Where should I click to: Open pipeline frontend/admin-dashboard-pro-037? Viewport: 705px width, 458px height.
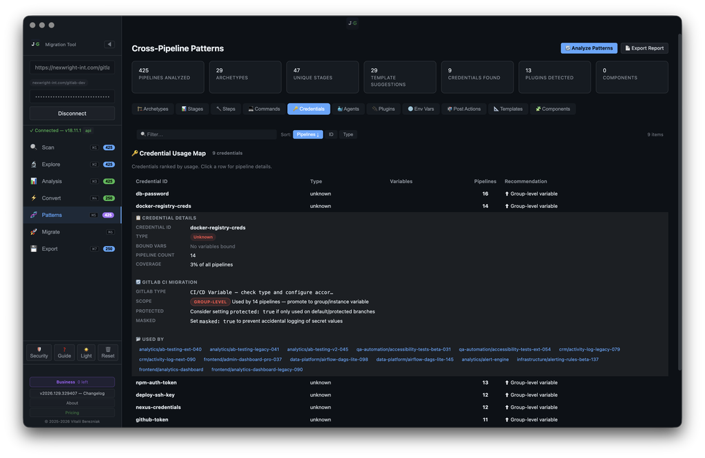[242, 360]
